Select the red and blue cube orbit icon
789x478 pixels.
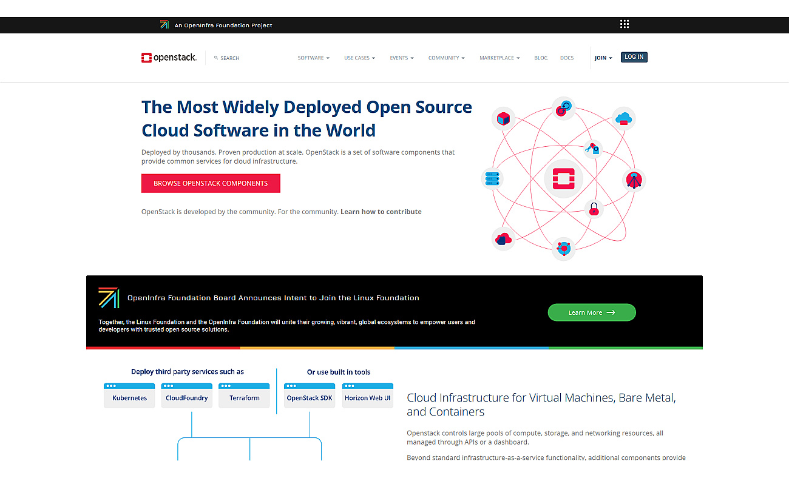pyautogui.click(x=503, y=119)
